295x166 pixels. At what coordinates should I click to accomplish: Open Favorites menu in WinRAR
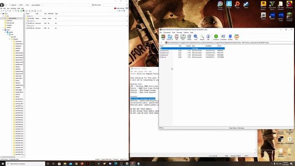179,33
